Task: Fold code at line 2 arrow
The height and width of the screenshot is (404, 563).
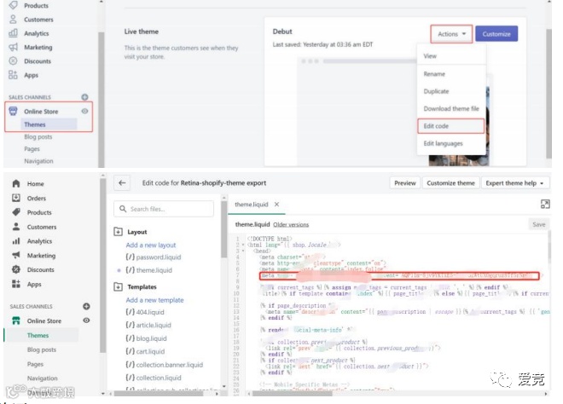Action: [243, 245]
